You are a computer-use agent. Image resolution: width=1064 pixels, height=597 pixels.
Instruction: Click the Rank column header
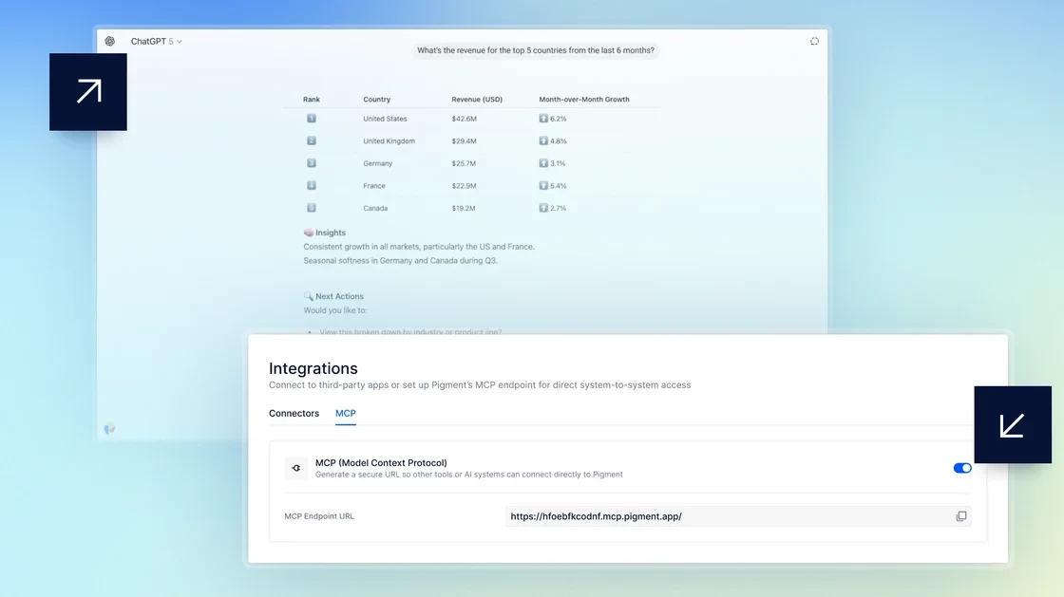(x=312, y=100)
